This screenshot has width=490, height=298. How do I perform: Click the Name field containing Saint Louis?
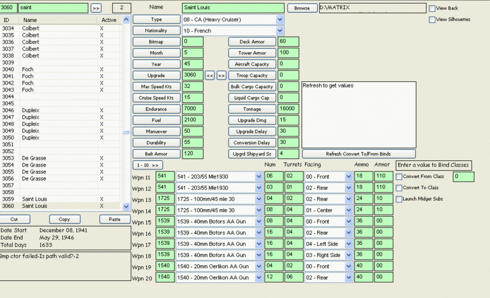point(233,8)
